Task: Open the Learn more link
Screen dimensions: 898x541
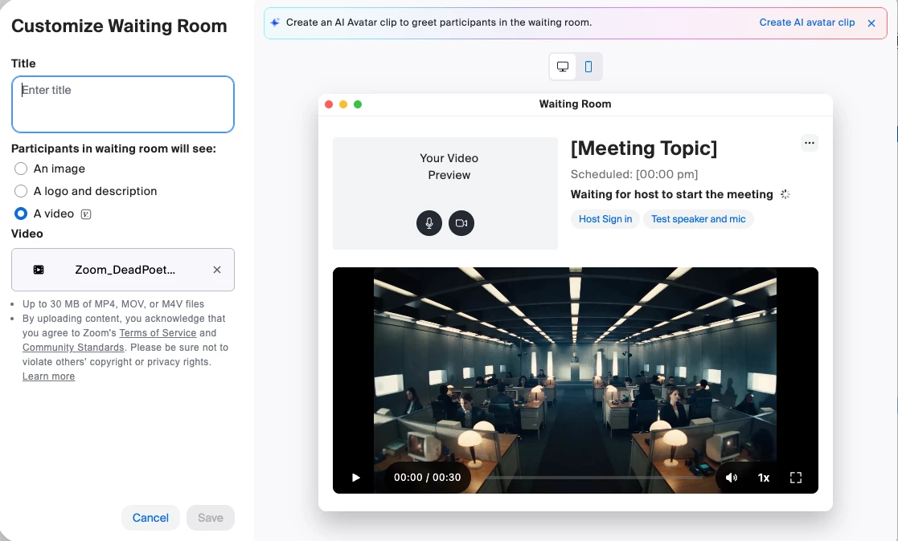Action: pos(49,376)
